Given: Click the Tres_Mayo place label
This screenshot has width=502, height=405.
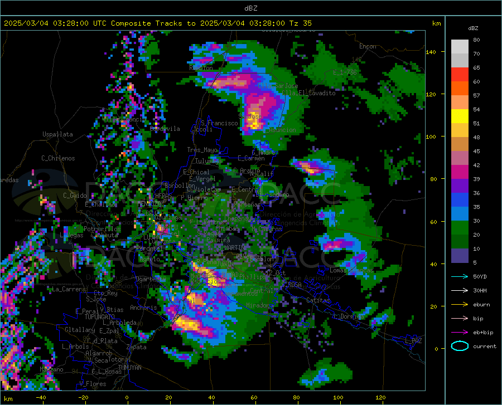Looking at the screenshot, I should coord(202,150).
